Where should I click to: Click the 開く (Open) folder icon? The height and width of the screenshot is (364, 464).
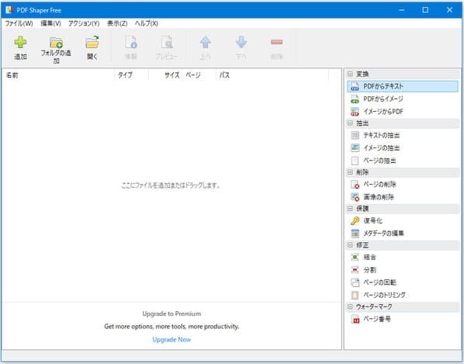point(92,42)
